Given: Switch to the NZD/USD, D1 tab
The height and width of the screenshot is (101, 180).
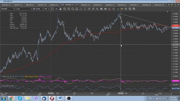Looking at the screenshot, I should tap(122, 5).
